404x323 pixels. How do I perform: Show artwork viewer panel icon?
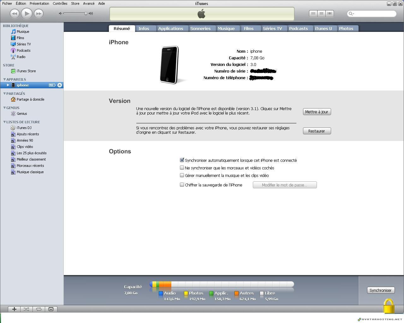(x=51, y=309)
